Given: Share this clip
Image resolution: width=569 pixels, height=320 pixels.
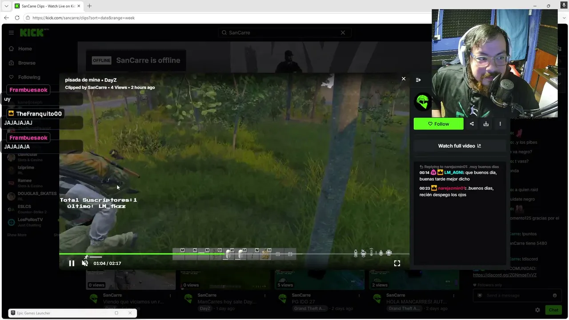Looking at the screenshot, I should [x=472, y=124].
